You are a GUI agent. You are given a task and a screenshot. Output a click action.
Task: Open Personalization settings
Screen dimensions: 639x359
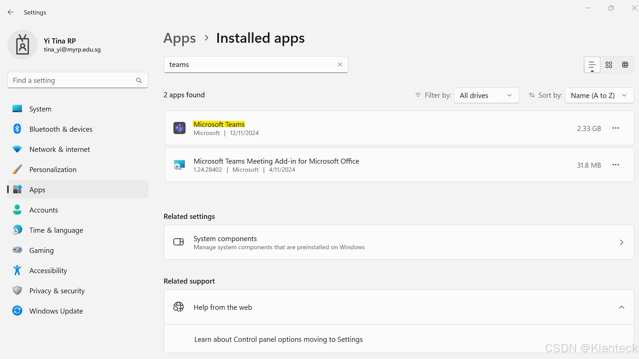(78, 169)
